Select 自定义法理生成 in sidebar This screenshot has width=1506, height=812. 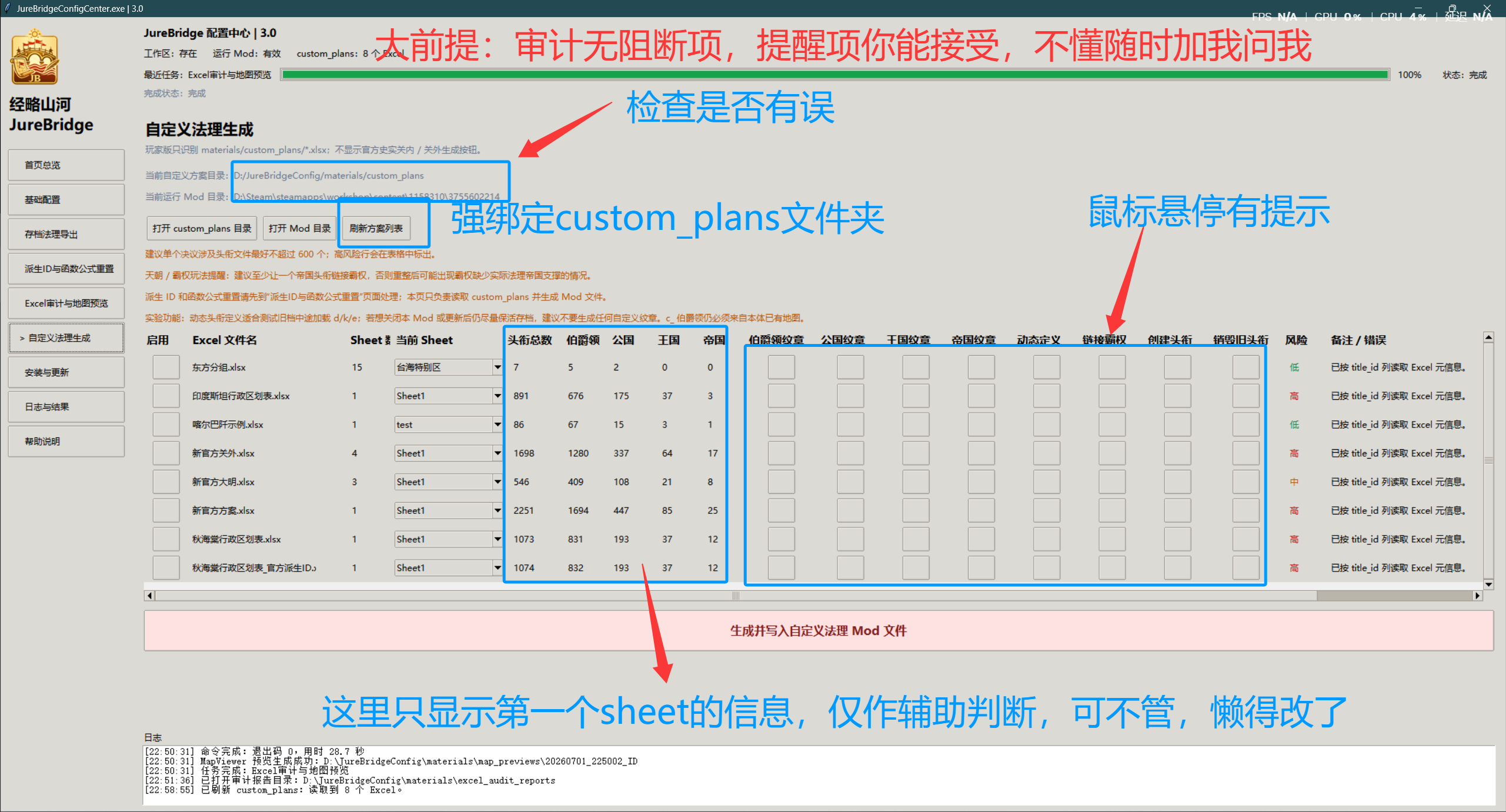pos(66,338)
